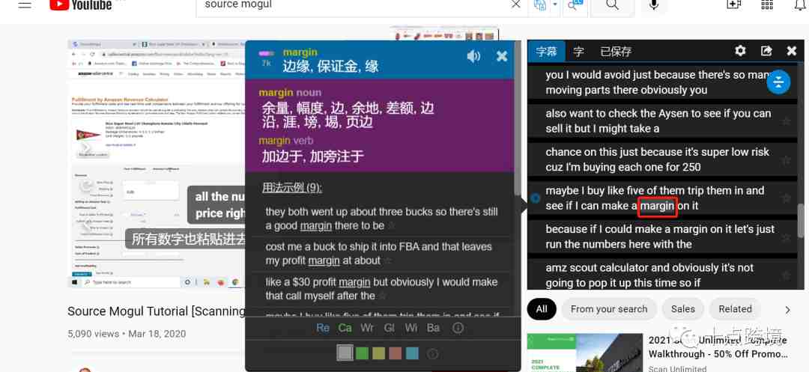Screen dimensions: 809x372
Task: Click the export subtitles icon
Action: (x=767, y=50)
